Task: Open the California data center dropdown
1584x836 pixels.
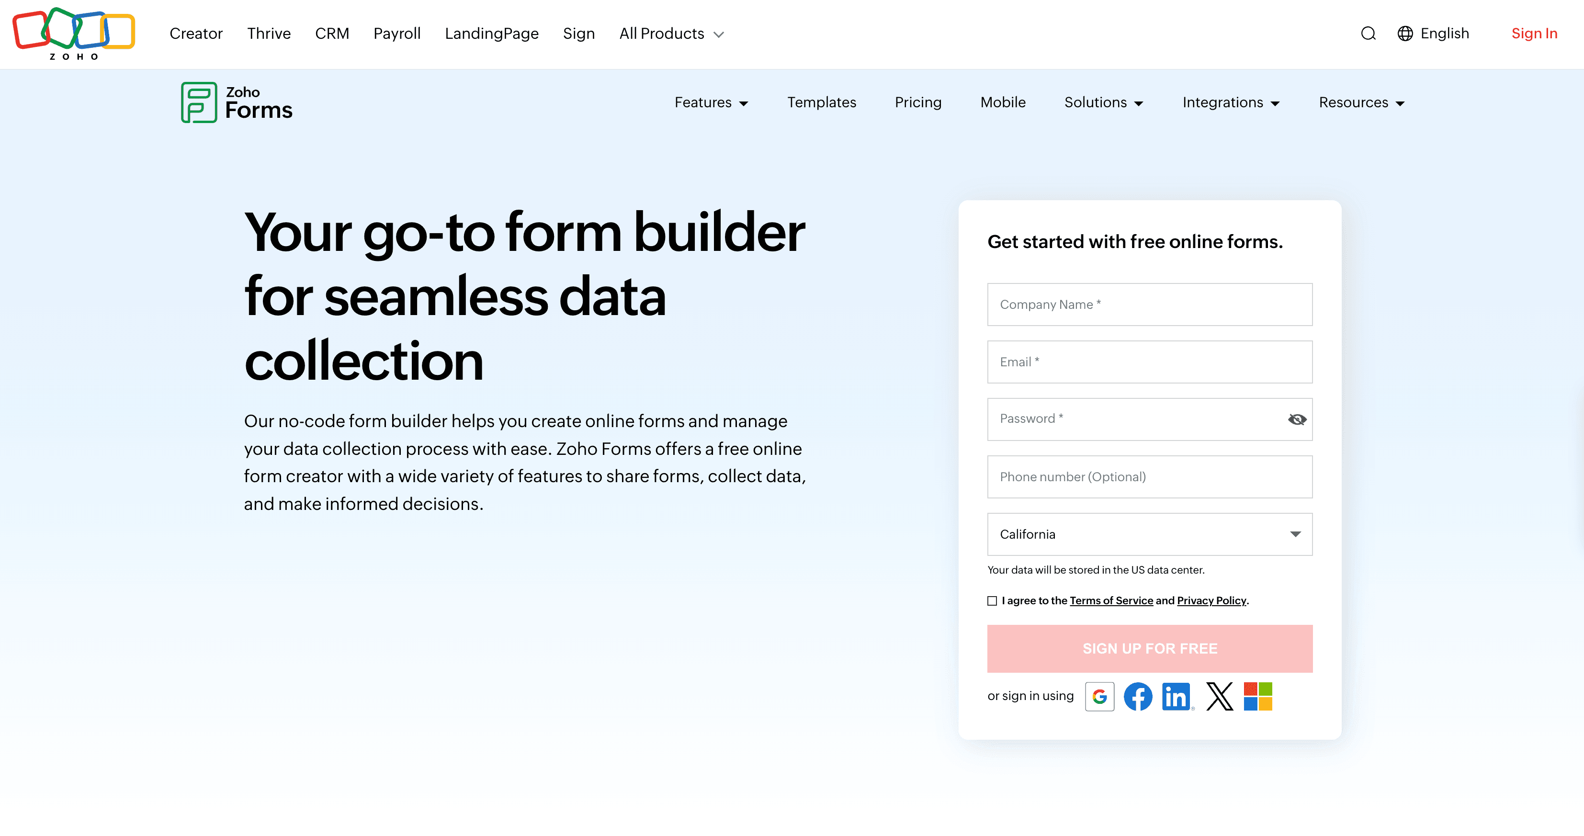Action: pos(1149,534)
